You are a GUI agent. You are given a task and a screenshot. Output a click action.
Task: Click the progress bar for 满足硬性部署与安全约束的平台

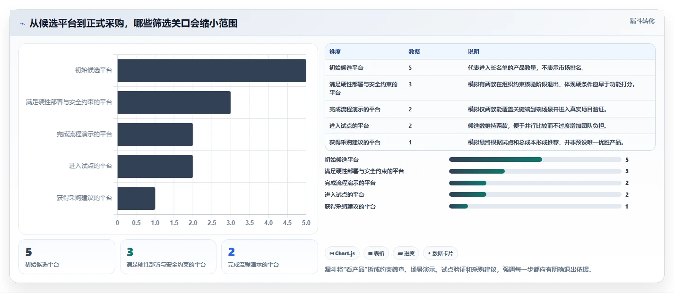click(535, 171)
